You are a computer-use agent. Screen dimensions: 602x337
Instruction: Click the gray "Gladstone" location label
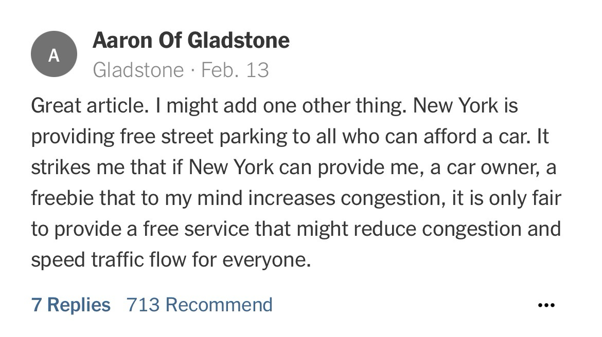138,70
